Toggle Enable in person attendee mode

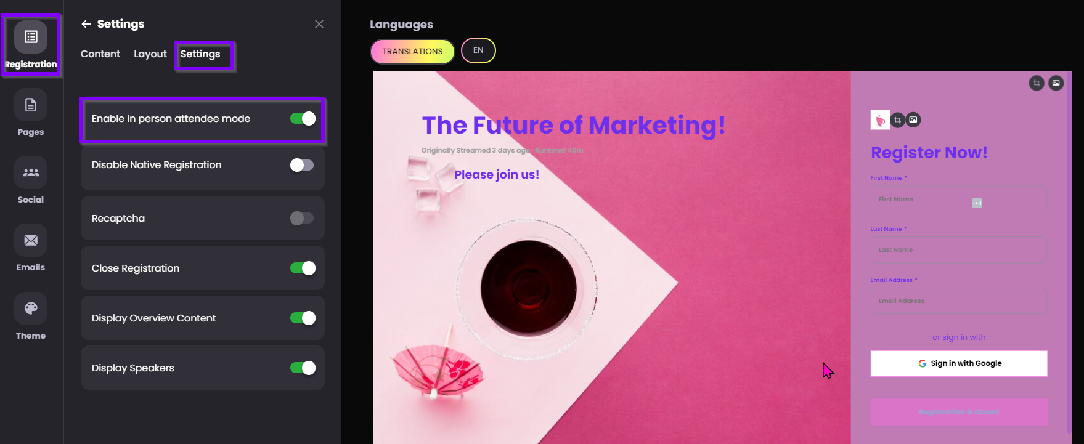[303, 119]
